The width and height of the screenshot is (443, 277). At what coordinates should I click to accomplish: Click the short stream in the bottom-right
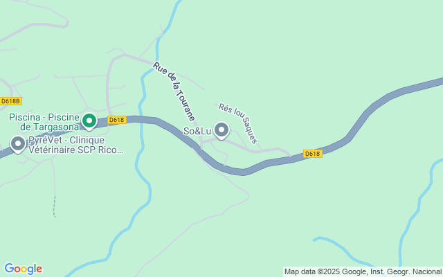[x=343, y=250]
